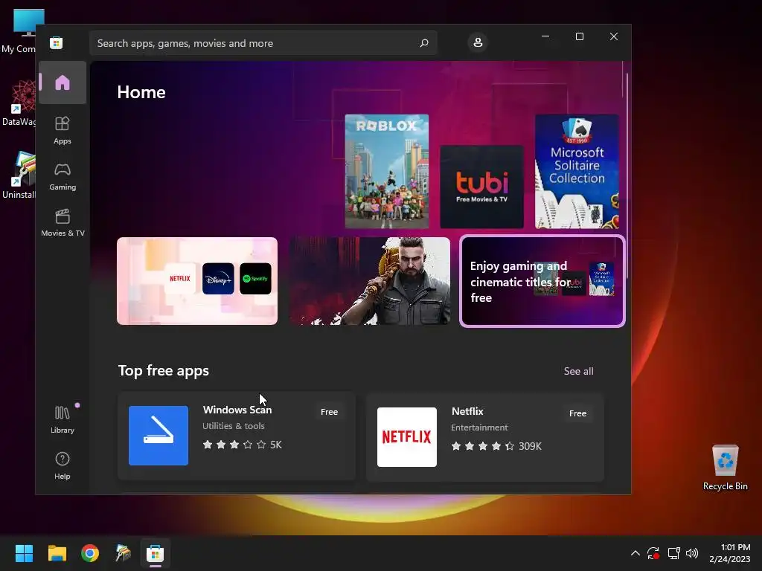Image resolution: width=762 pixels, height=571 pixels.
Task: Open the Tubi Free Movies & TV tile
Action: pos(481,187)
